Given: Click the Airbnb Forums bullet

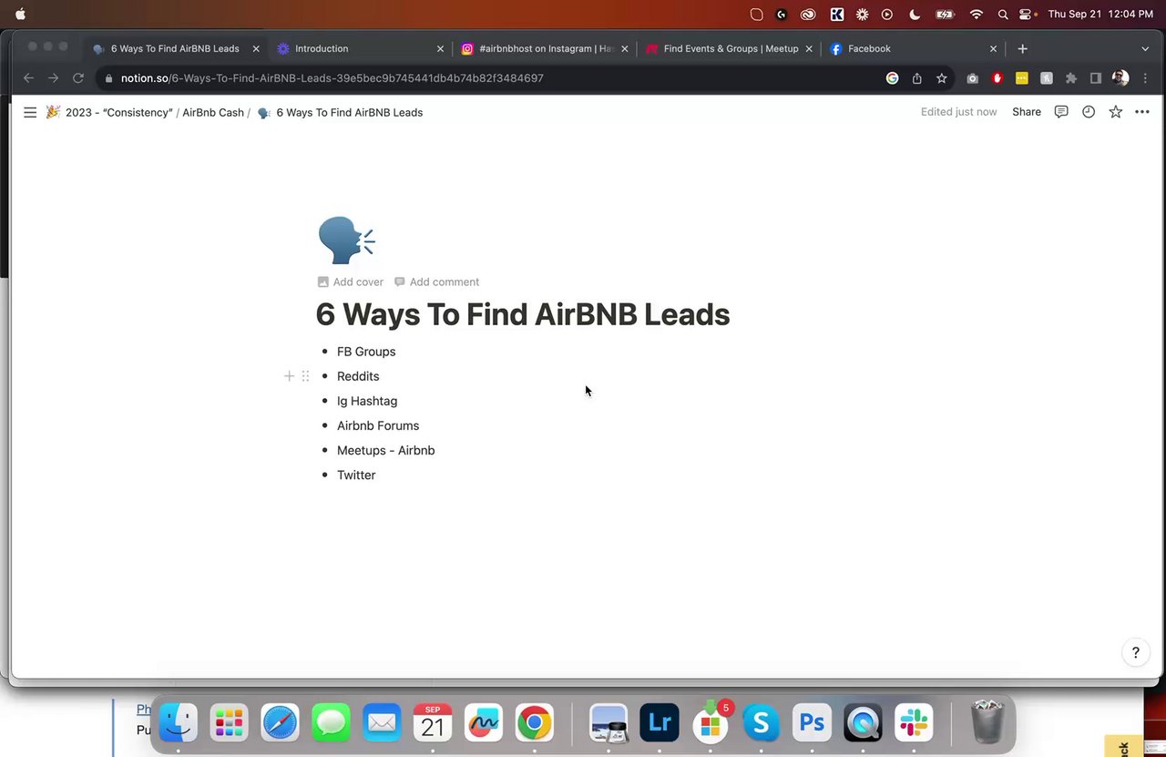Looking at the screenshot, I should coord(378,425).
